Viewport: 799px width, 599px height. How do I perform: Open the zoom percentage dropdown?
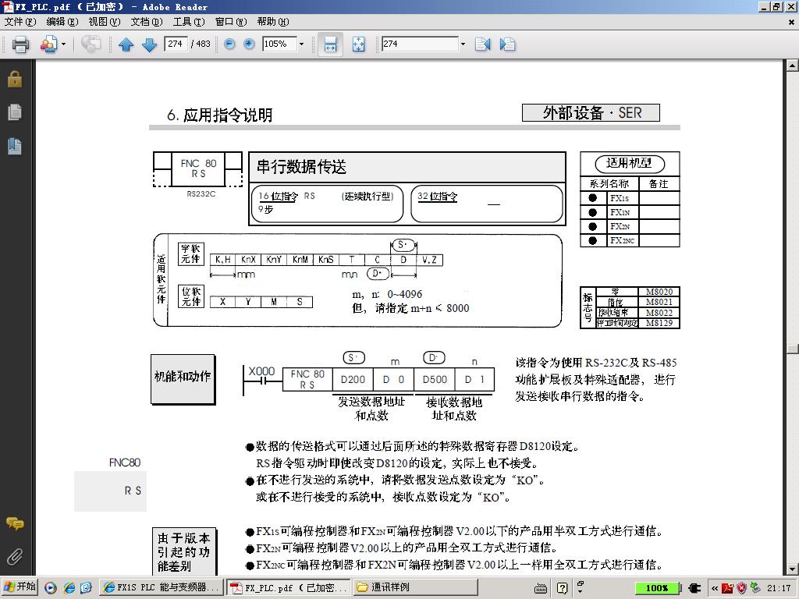pos(301,44)
